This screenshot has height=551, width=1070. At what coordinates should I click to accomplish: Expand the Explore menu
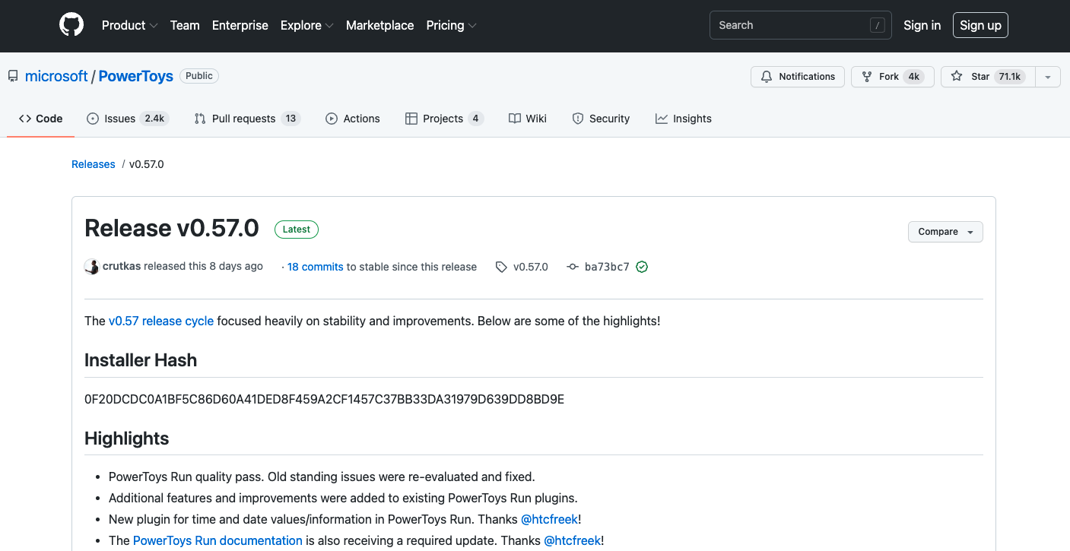306,25
